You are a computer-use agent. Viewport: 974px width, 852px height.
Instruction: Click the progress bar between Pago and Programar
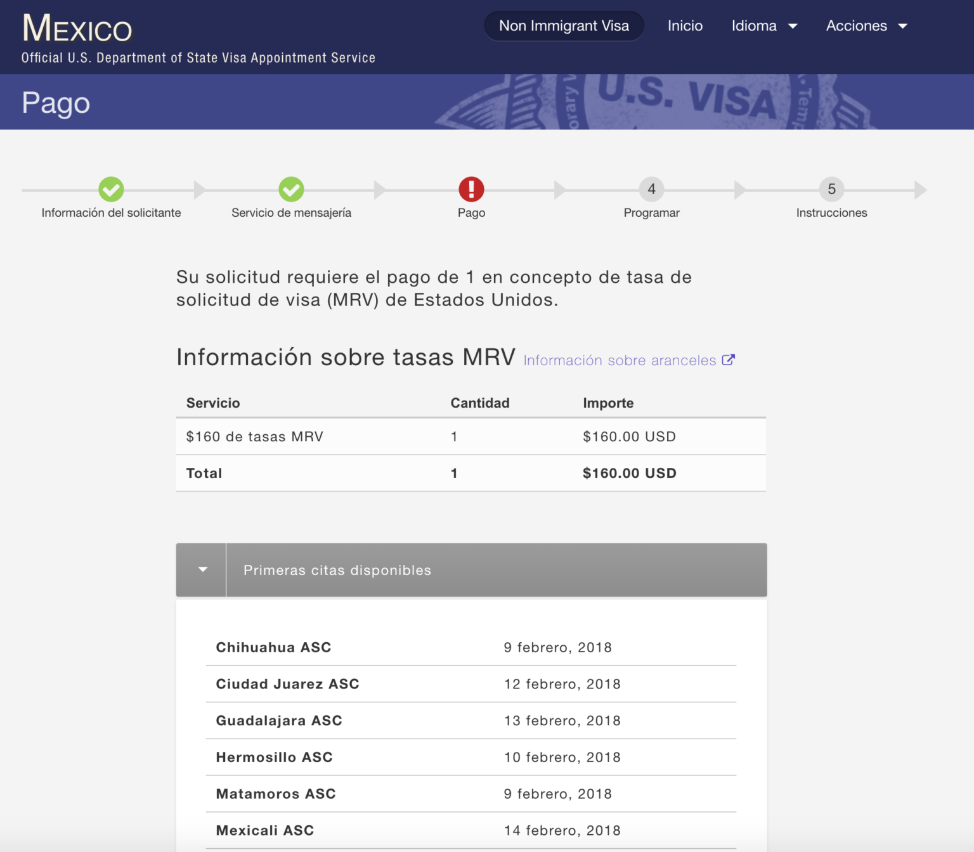click(561, 189)
